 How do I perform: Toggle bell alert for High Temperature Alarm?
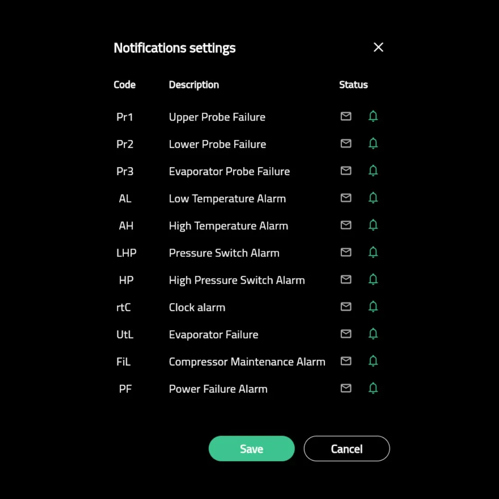tap(373, 225)
